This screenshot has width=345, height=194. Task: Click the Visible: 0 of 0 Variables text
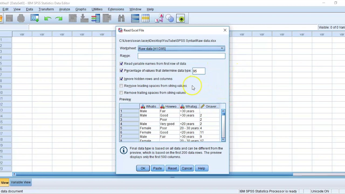point(332,27)
